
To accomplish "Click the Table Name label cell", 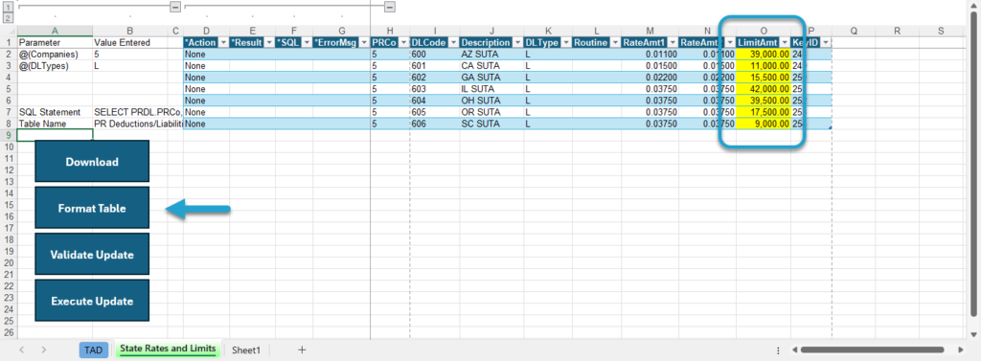I will (55, 124).
